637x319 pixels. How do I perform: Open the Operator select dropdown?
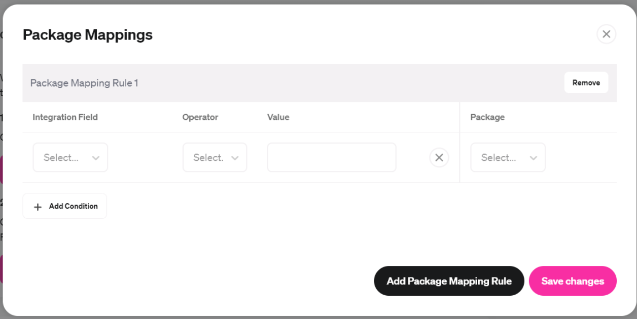tap(215, 157)
